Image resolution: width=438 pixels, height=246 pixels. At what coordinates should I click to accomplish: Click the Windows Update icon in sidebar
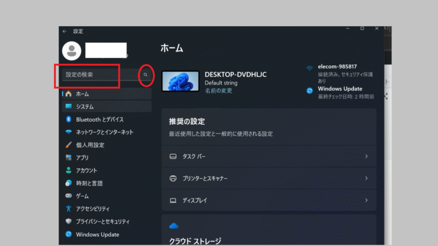[68, 234]
